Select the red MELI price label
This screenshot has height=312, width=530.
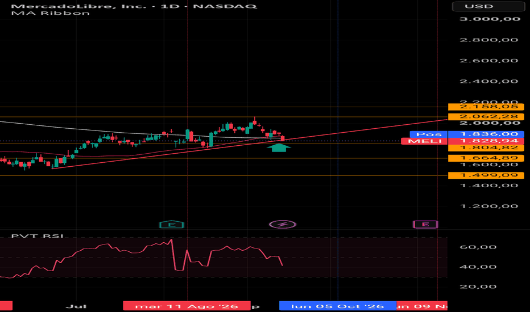click(425, 141)
